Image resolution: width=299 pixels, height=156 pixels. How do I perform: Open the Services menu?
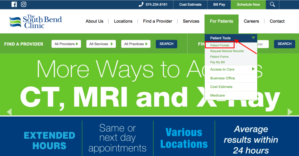coord(191,21)
